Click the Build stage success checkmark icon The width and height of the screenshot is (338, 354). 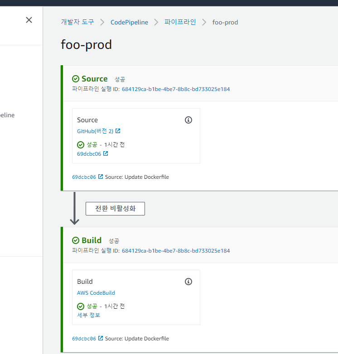(x=76, y=240)
